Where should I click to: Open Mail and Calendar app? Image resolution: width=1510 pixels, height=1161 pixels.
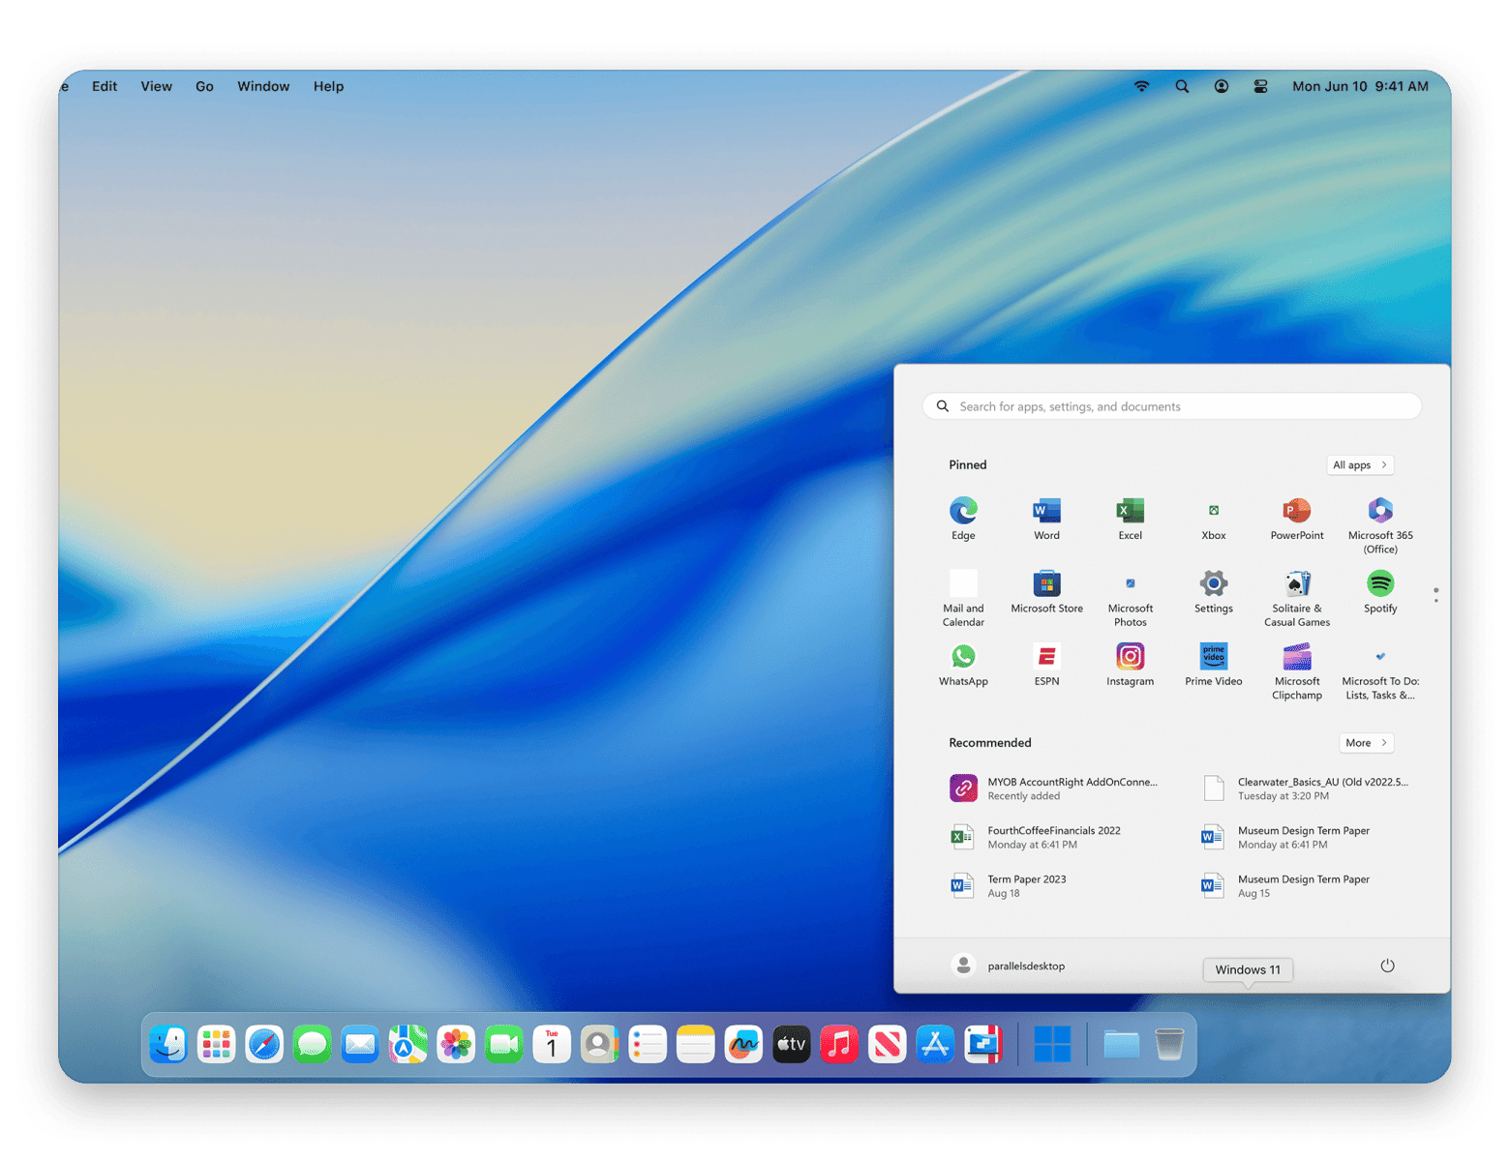[962, 599]
